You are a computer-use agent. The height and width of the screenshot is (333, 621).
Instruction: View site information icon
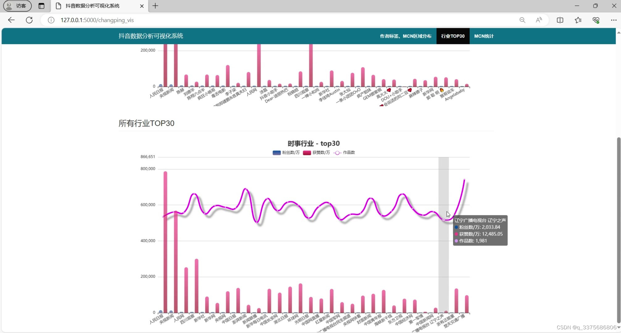[x=51, y=20]
